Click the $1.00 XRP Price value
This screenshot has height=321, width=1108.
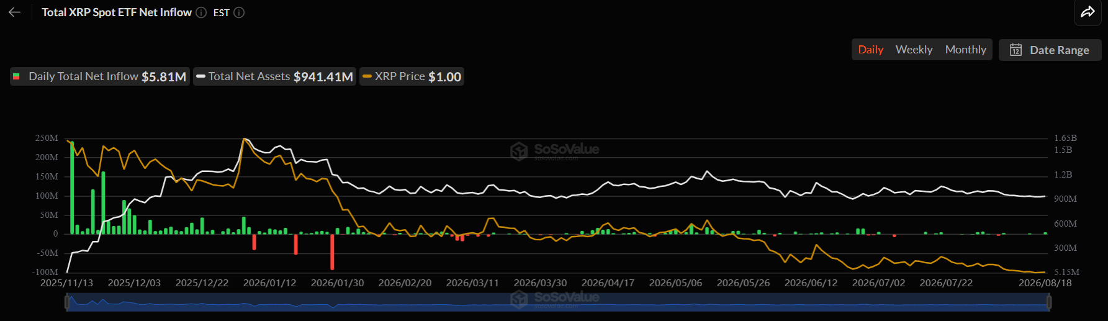point(444,76)
